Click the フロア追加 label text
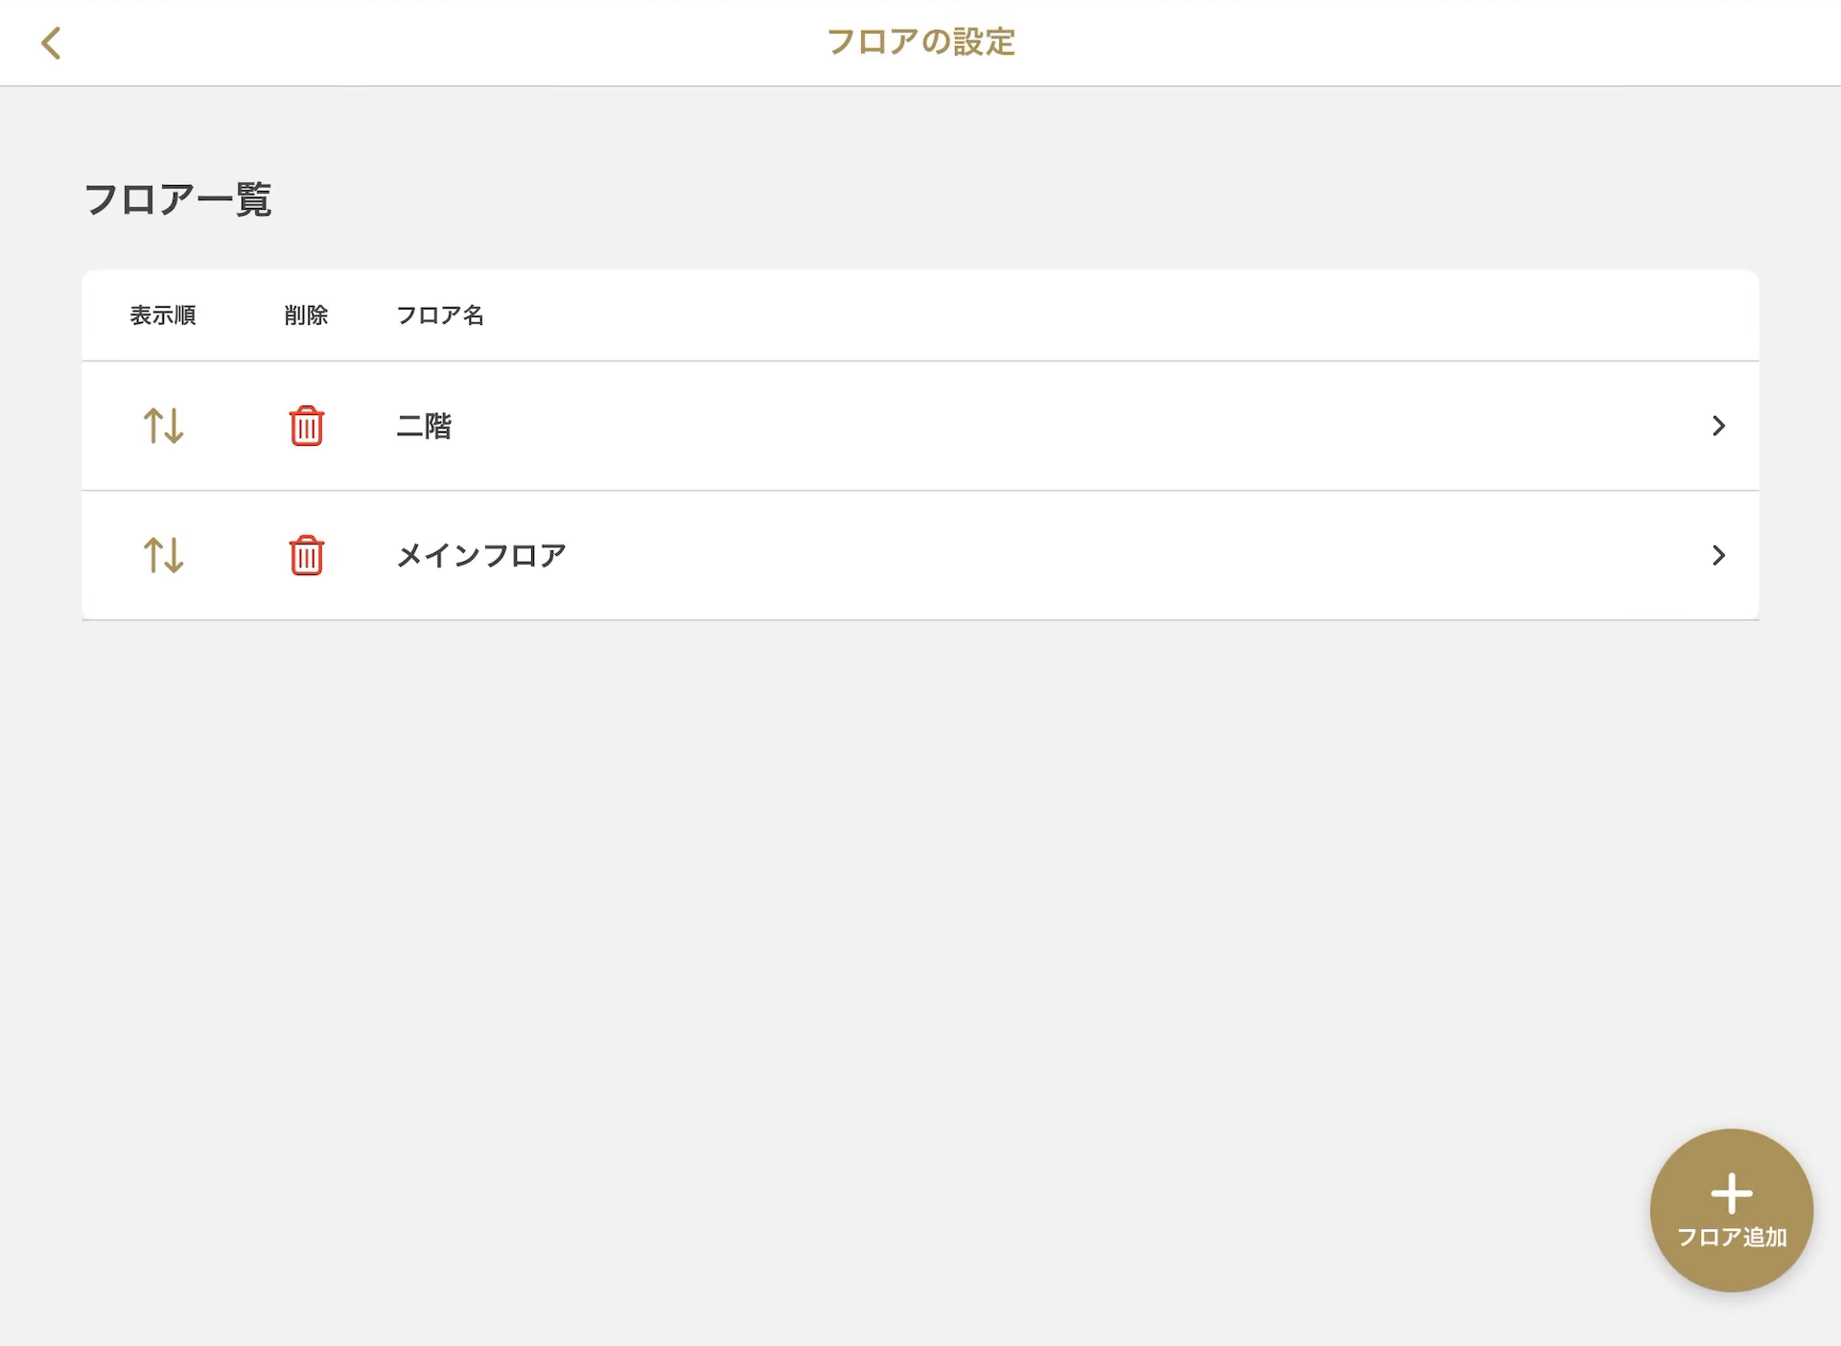Image resolution: width=1841 pixels, height=1346 pixels. pos(1732,1237)
